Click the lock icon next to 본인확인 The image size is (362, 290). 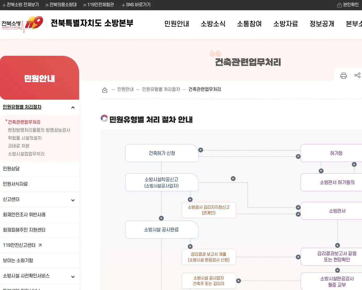[340, 5]
